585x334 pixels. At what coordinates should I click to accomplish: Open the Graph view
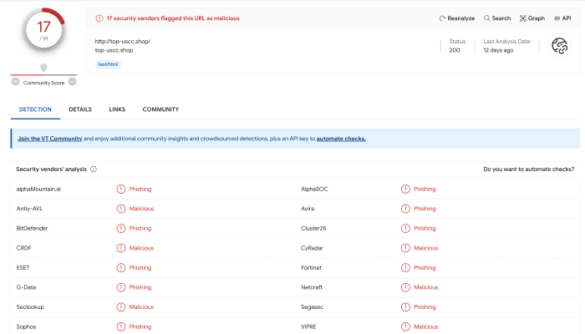coord(532,18)
